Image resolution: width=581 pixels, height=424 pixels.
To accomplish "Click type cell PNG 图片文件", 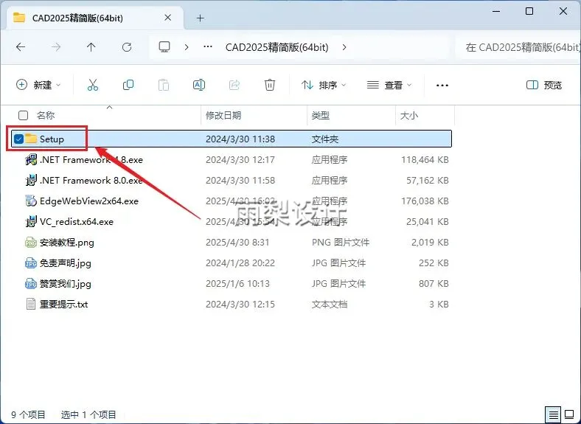I will coord(341,243).
